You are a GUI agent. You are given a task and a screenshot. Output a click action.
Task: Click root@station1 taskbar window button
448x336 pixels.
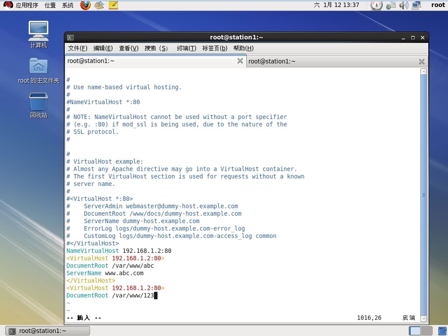point(48,331)
